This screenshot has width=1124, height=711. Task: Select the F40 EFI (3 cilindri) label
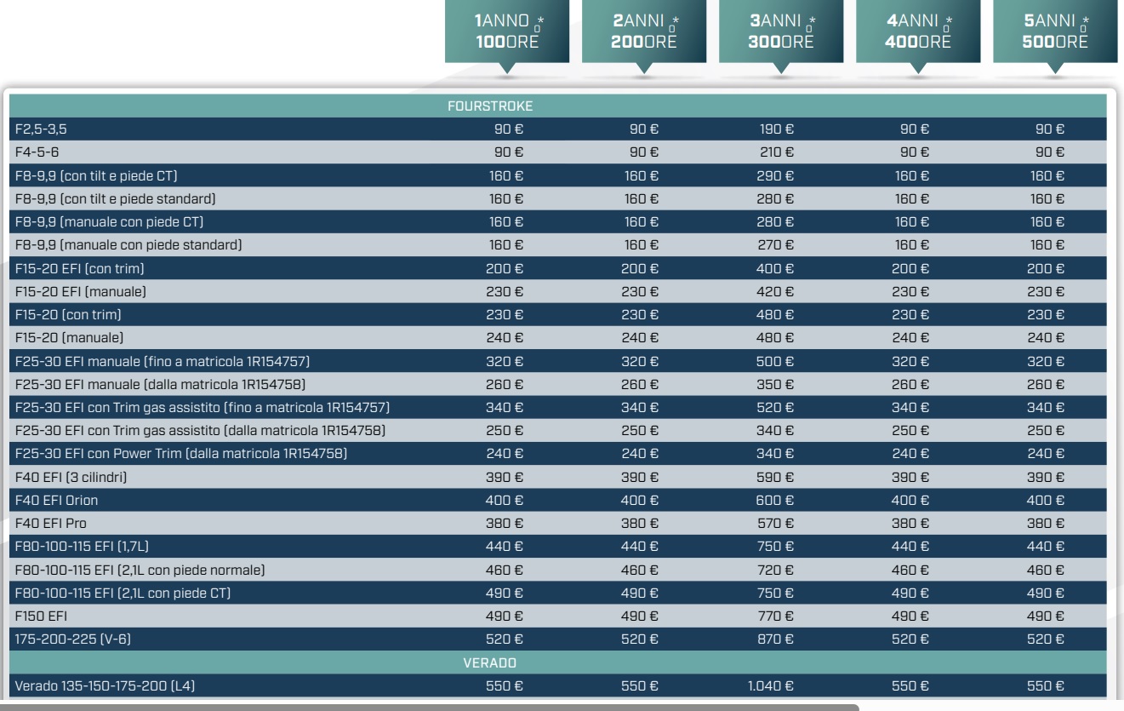pos(71,478)
